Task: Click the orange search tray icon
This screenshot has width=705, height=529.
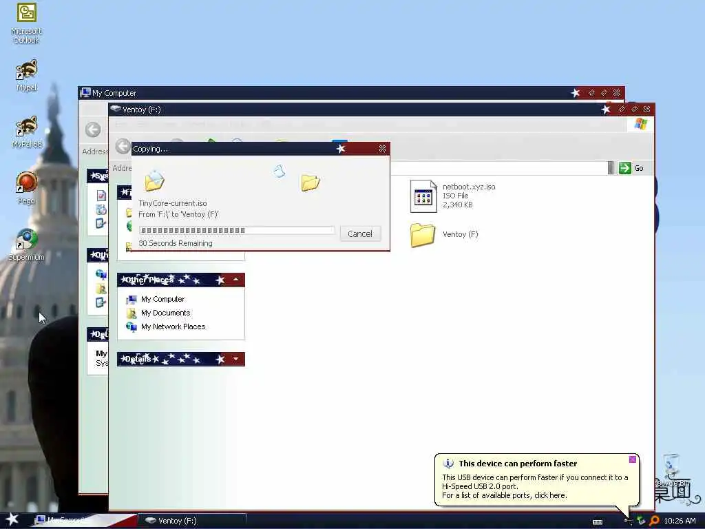Action: click(654, 521)
